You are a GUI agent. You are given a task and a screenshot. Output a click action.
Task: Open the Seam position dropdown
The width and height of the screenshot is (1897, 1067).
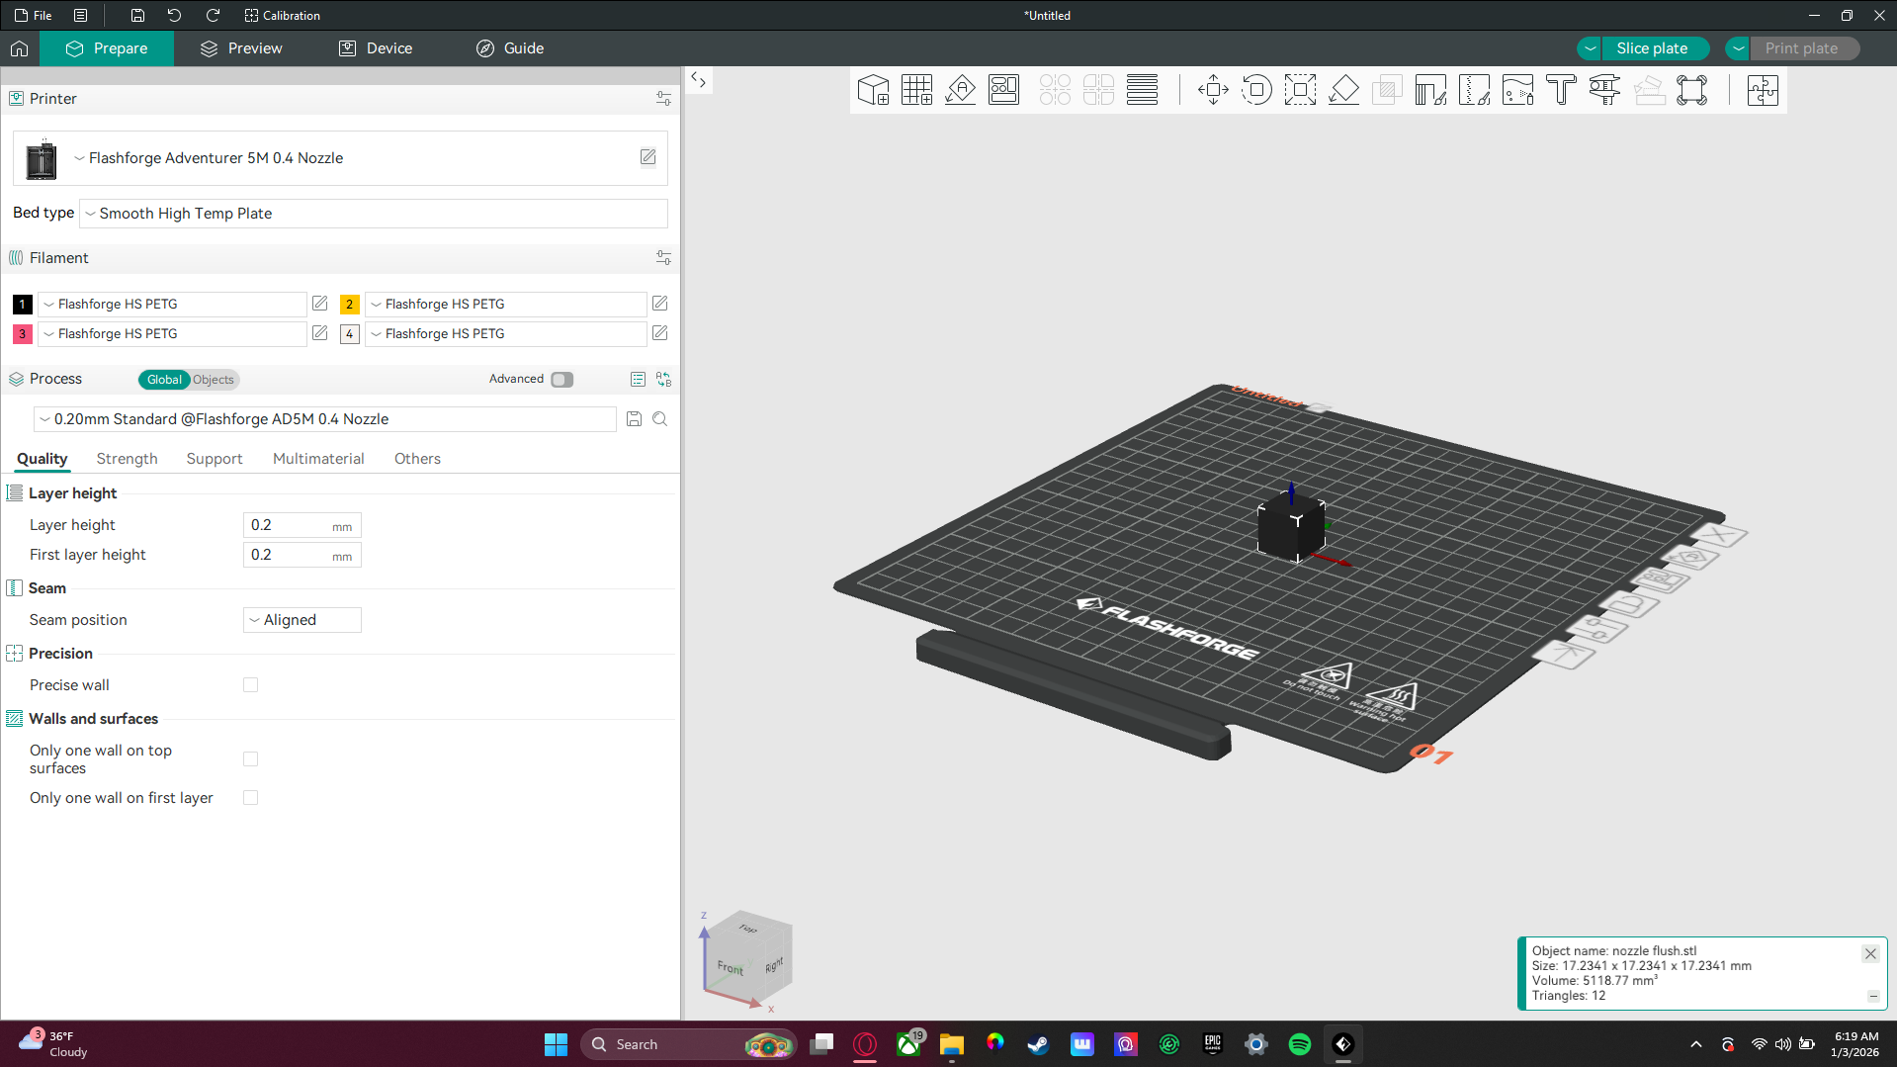pyautogui.click(x=302, y=620)
